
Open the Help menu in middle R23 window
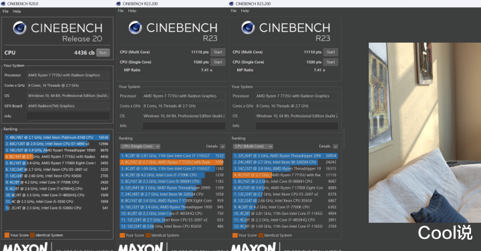pyautogui.click(x=132, y=11)
